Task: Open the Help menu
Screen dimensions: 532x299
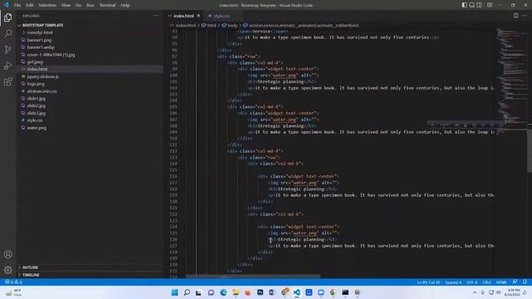Action: [126, 5]
